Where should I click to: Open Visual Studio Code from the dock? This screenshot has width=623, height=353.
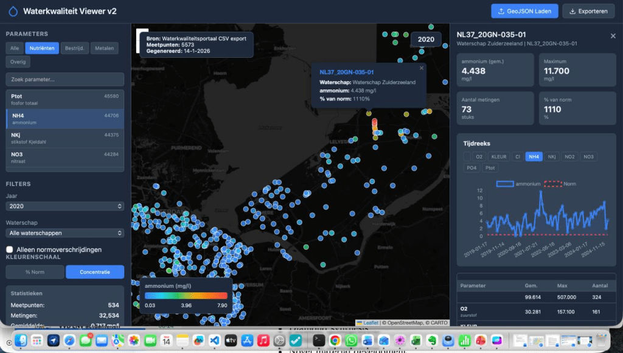point(214,340)
